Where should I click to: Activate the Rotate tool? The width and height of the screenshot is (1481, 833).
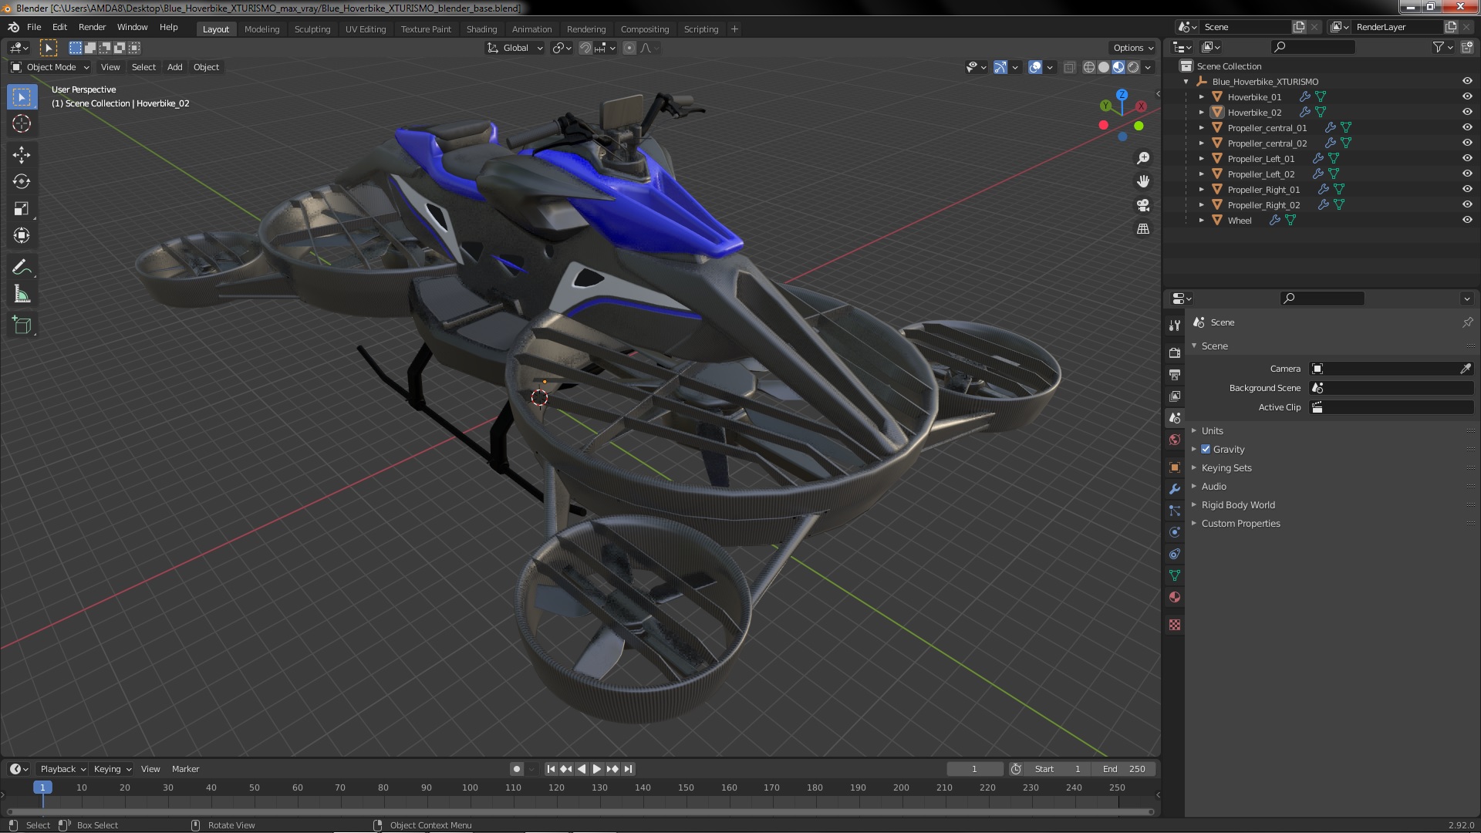22,181
